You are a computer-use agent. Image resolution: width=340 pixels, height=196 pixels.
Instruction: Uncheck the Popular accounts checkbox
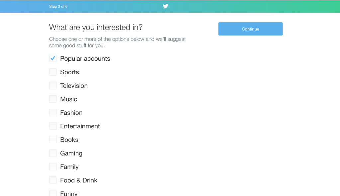53,59
